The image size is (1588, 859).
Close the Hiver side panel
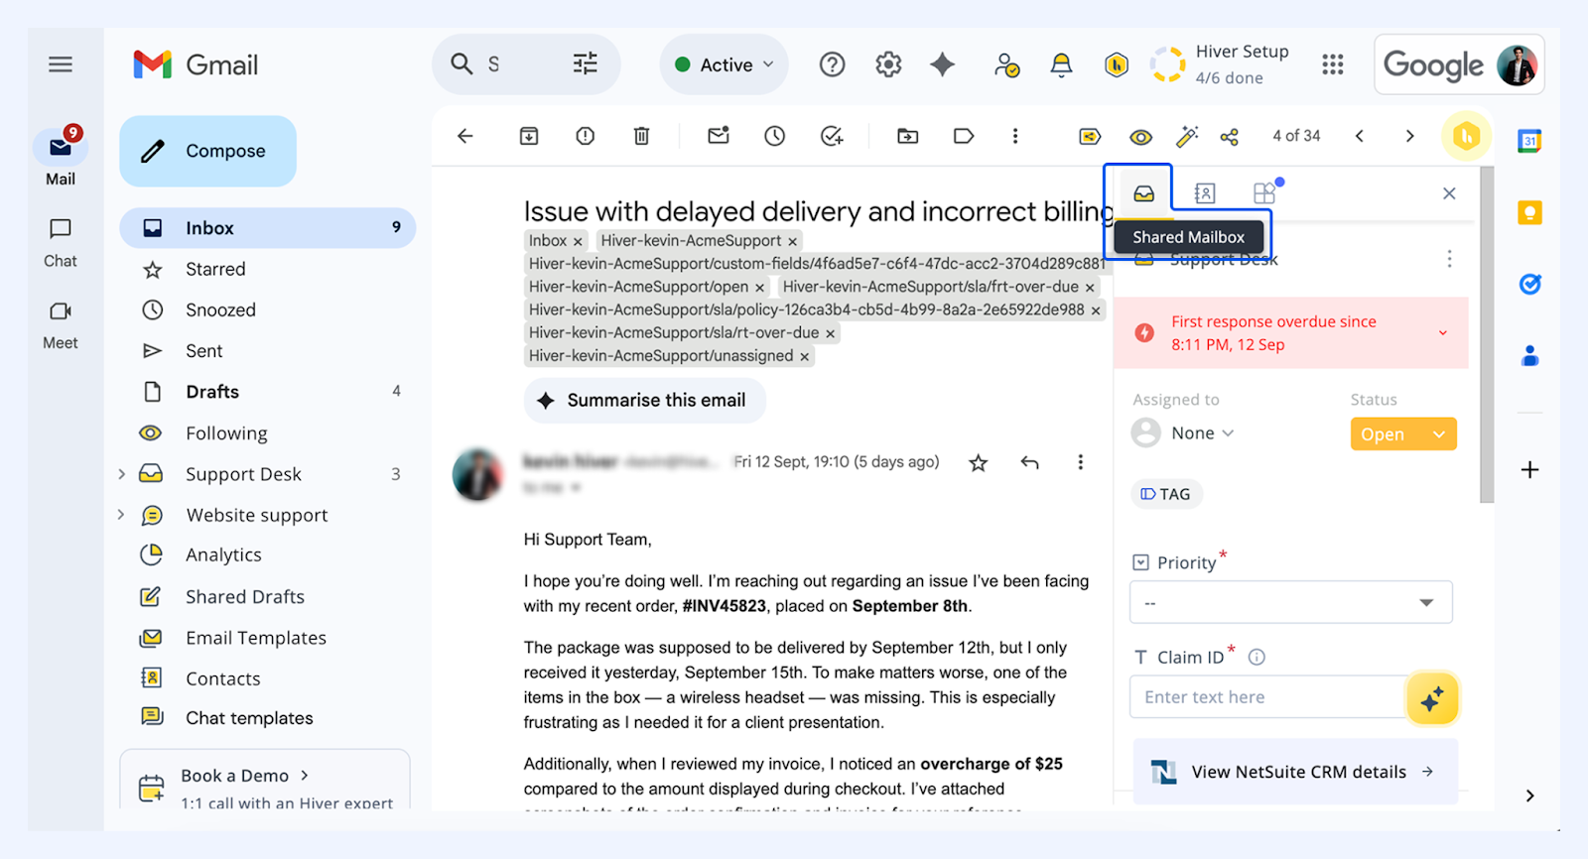(1449, 193)
